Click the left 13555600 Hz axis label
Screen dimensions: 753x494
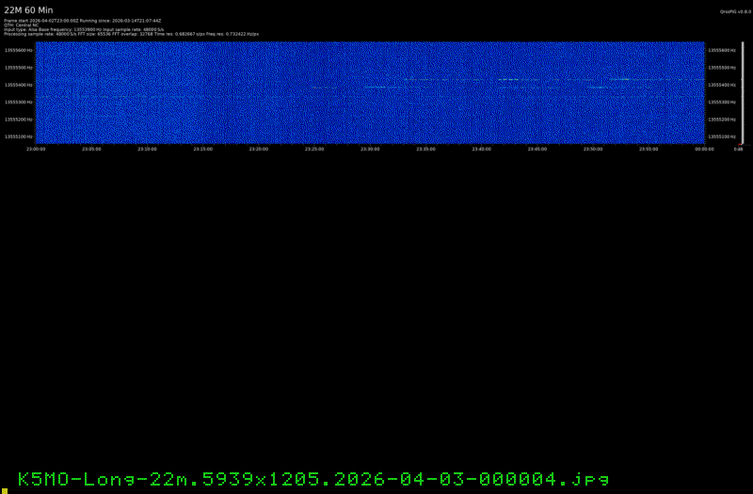point(18,51)
